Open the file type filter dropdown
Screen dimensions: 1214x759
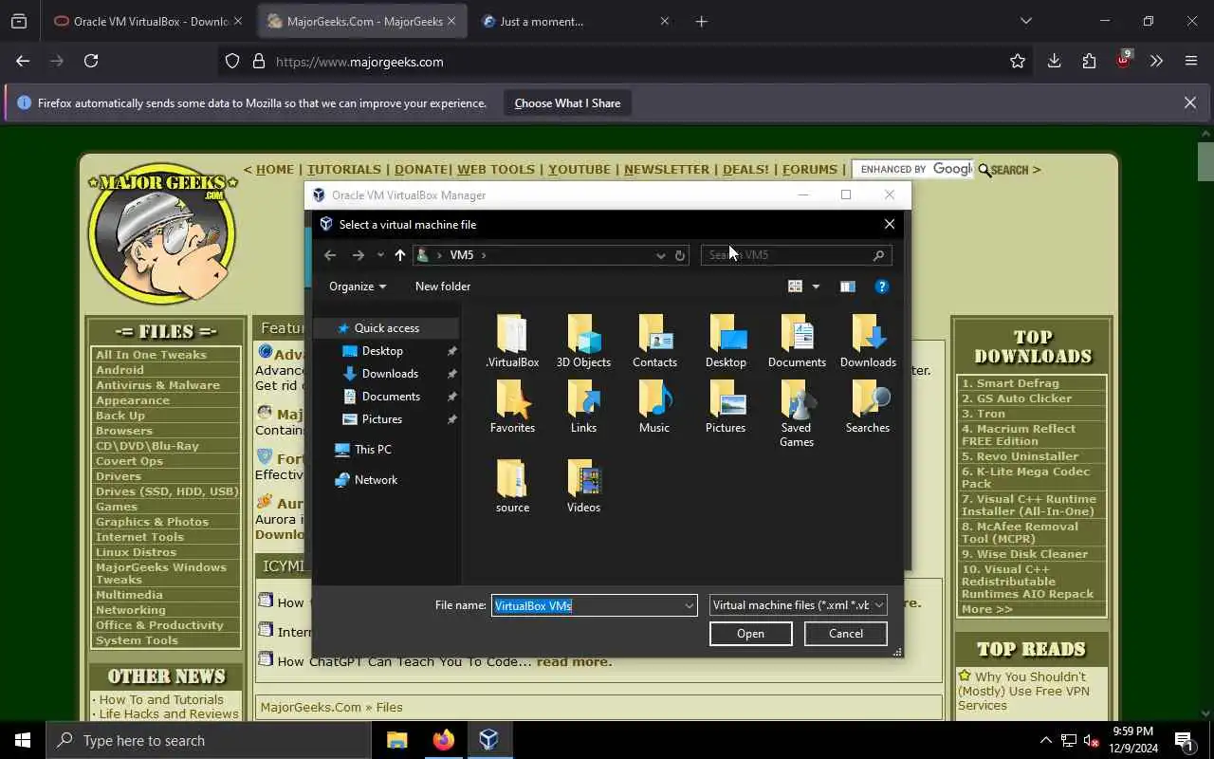coord(798,605)
